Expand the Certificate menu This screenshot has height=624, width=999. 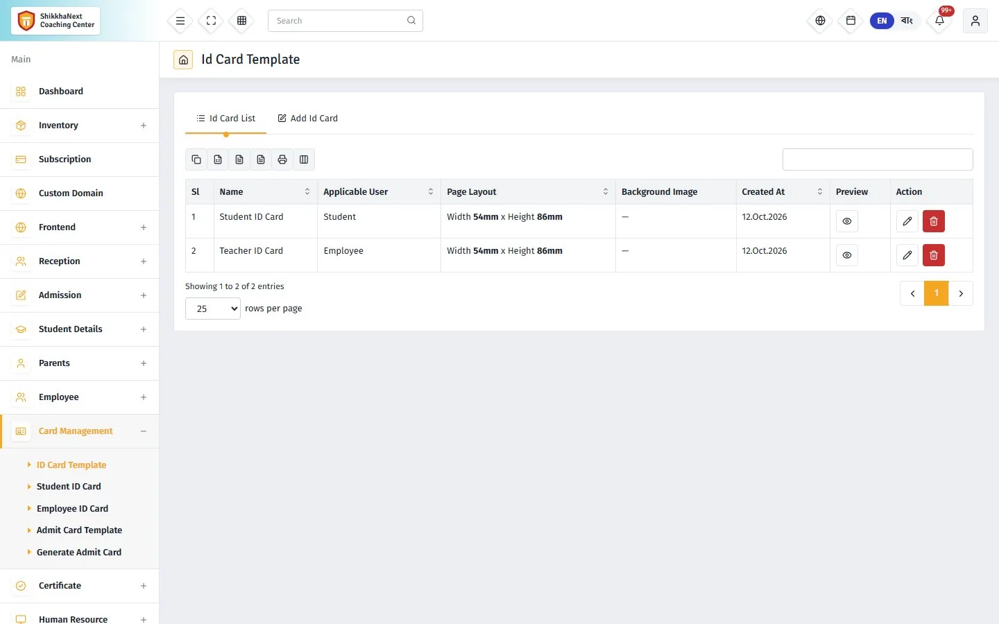[x=80, y=586]
